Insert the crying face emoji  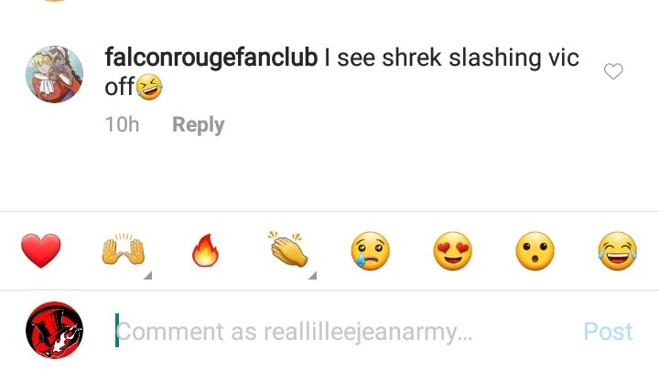[370, 251]
